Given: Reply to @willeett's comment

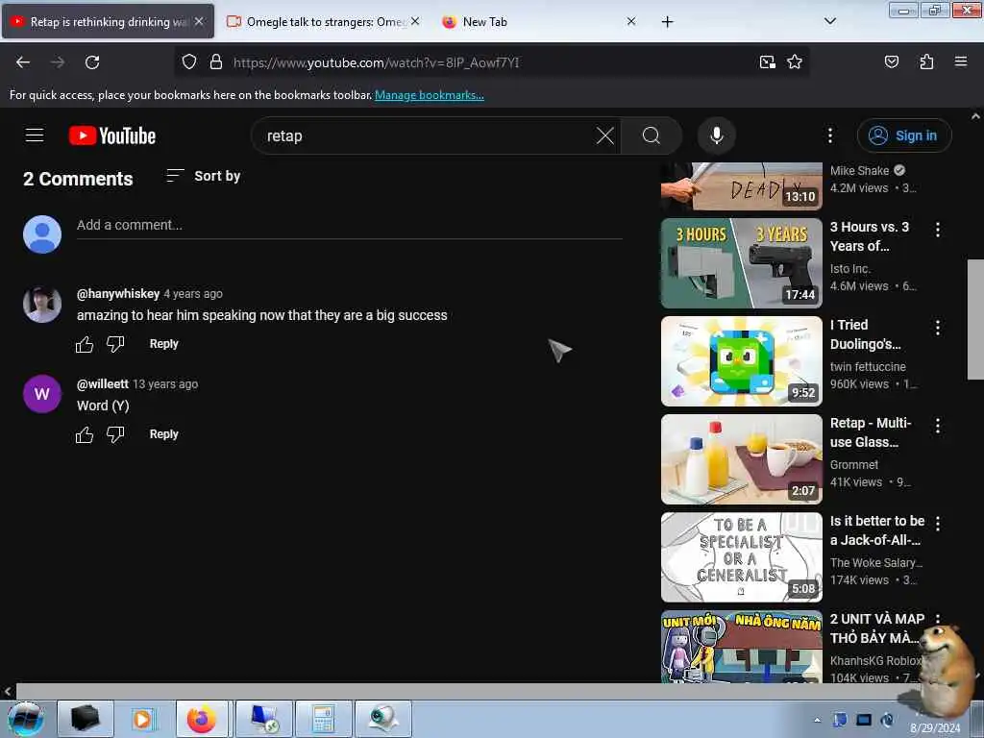Looking at the screenshot, I should [x=163, y=434].
